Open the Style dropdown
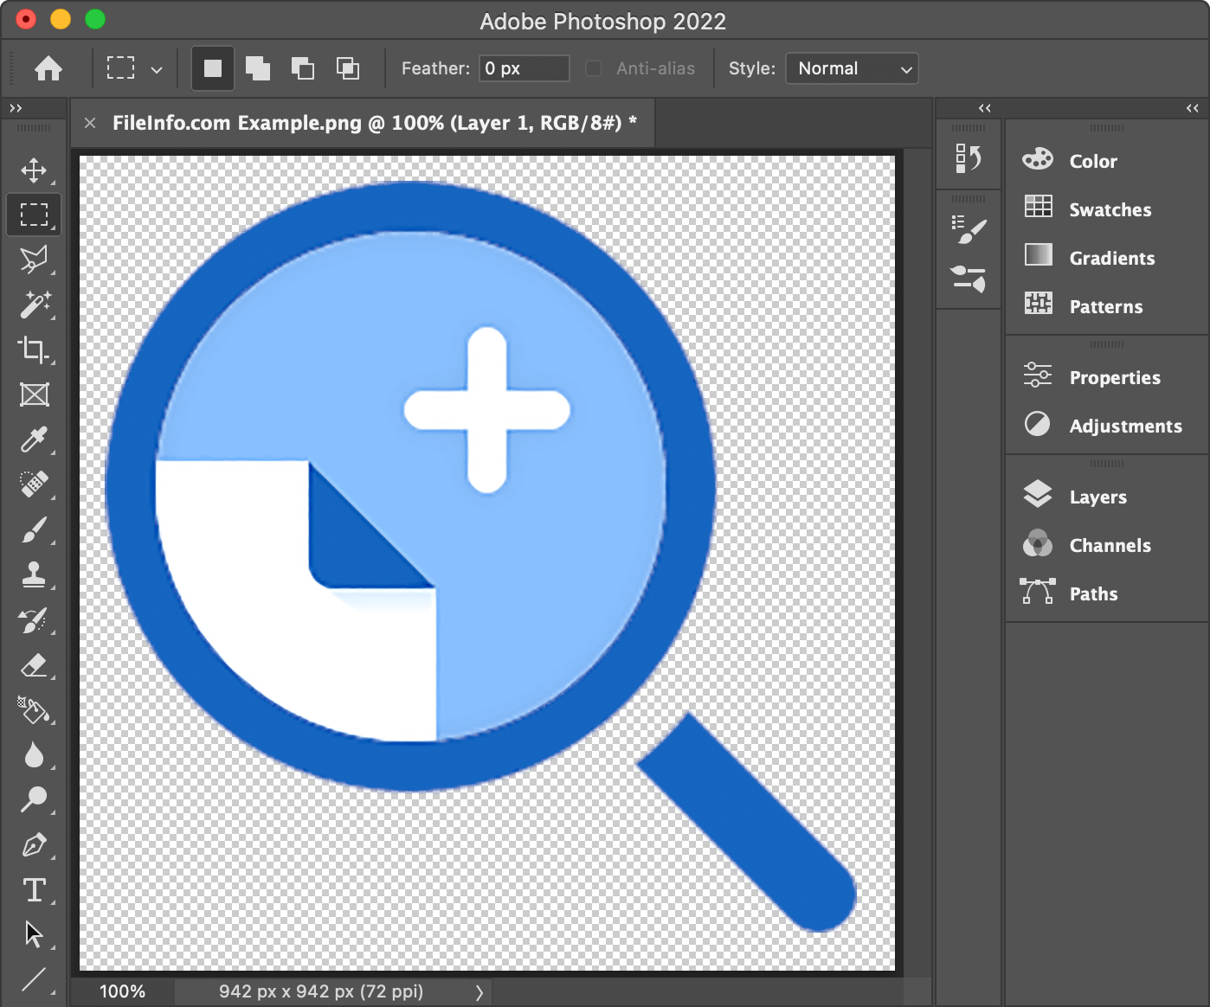The image size is (1210, 1007). pos(852,68)
